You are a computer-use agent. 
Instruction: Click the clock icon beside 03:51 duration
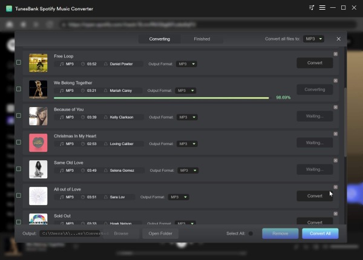coord(83,197)
